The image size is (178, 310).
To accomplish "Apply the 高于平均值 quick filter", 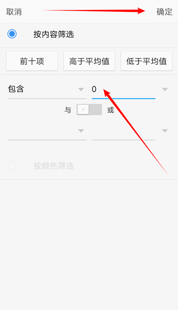I will coord(89,61).
